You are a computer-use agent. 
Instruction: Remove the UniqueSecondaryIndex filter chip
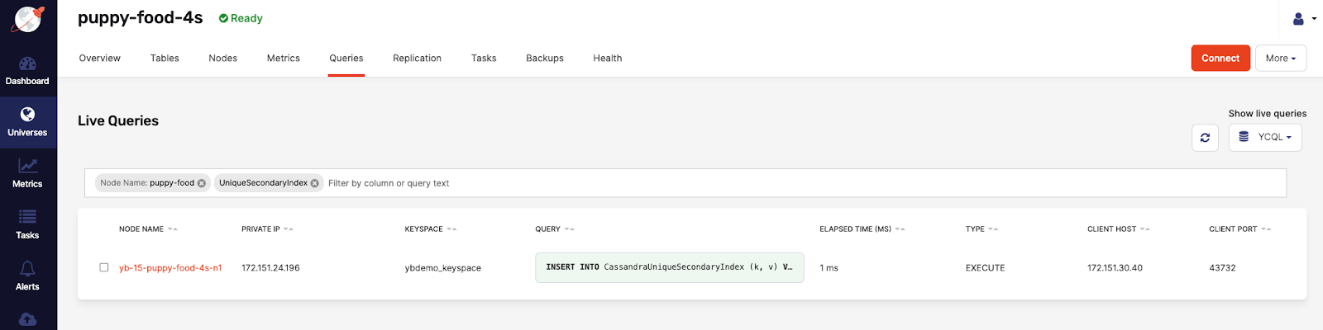[x=315, y=183]
